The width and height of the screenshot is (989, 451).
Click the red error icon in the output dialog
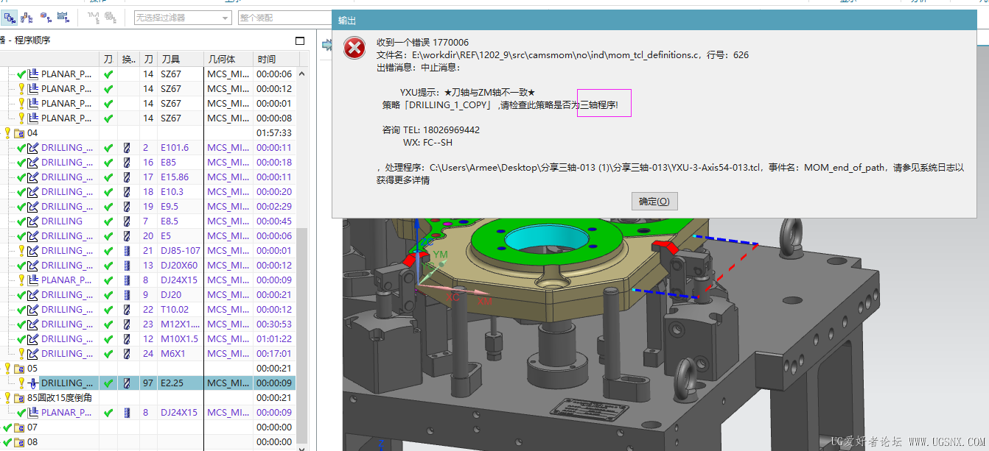click(x=354, y=47)
